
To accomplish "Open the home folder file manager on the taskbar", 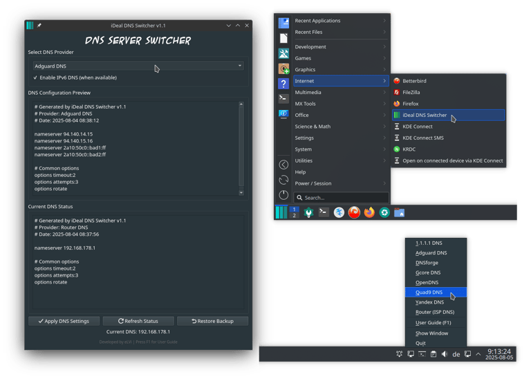I will [399, 212].
